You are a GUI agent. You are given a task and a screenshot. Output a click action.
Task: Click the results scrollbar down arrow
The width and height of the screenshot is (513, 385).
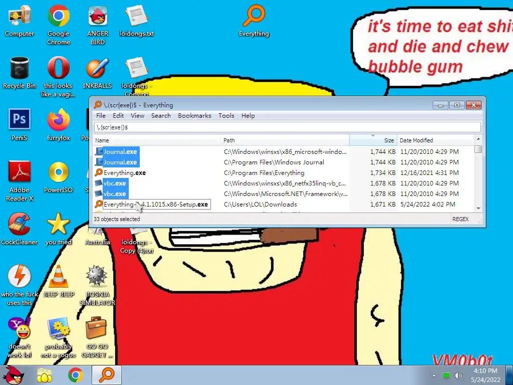(x=478, y=208)
